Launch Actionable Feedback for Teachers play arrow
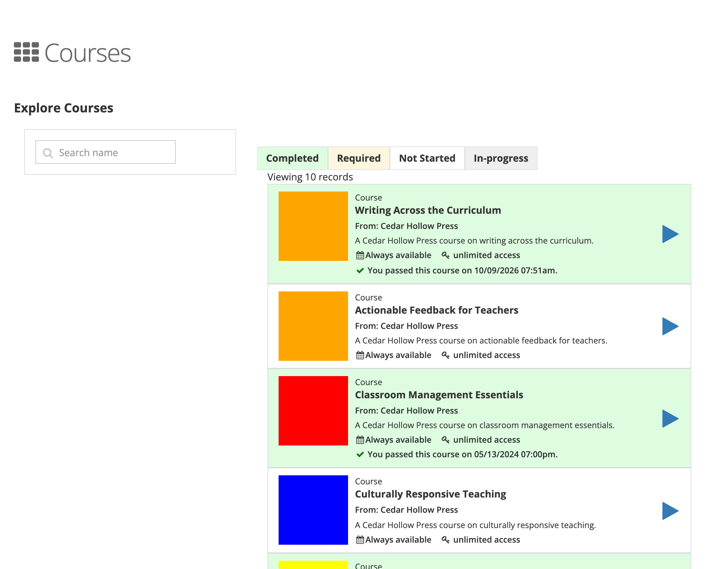 coord(670,326)
